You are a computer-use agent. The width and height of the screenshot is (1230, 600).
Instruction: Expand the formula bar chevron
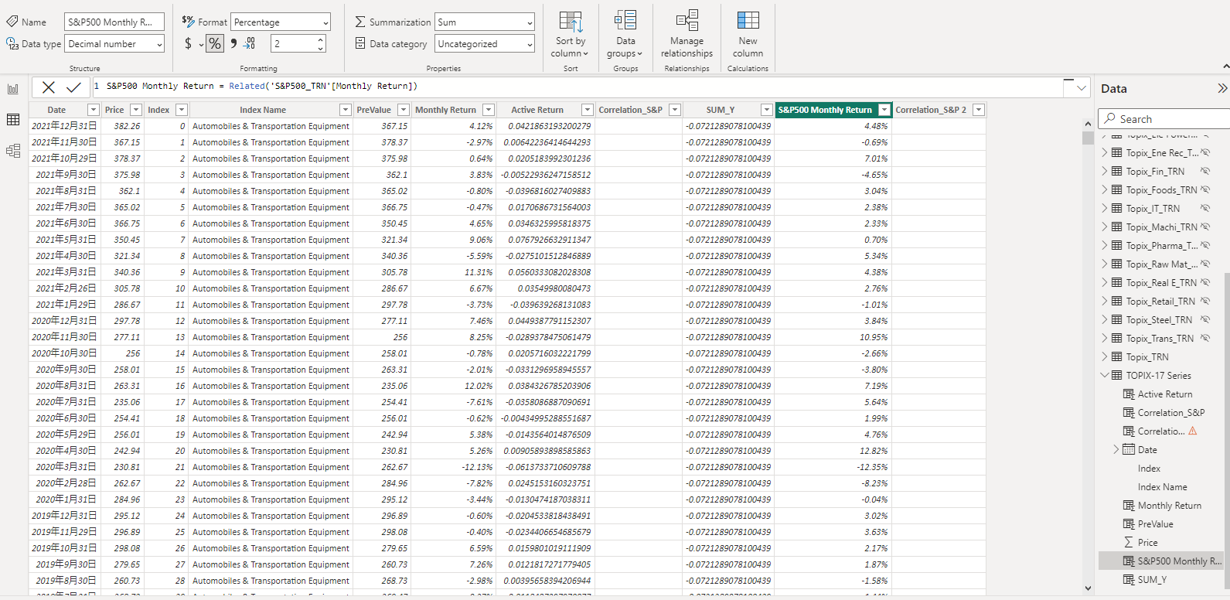click(1080, 88)
